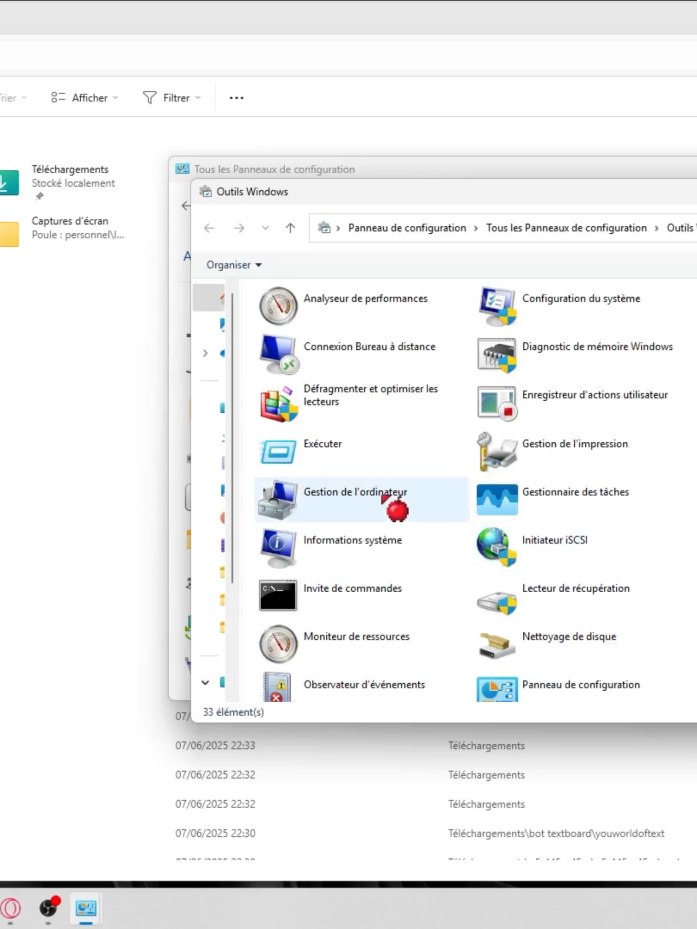Click Tous les Panneaux de configuration breadcrumb
The height and width of the screenshot is (929, 697).
tap(566, 228)
